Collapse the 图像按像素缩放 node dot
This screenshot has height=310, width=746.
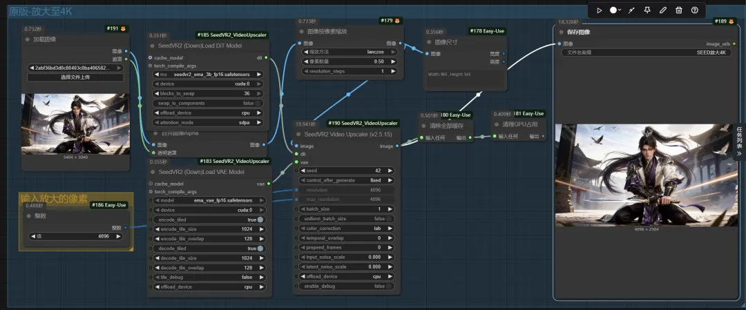302,31
